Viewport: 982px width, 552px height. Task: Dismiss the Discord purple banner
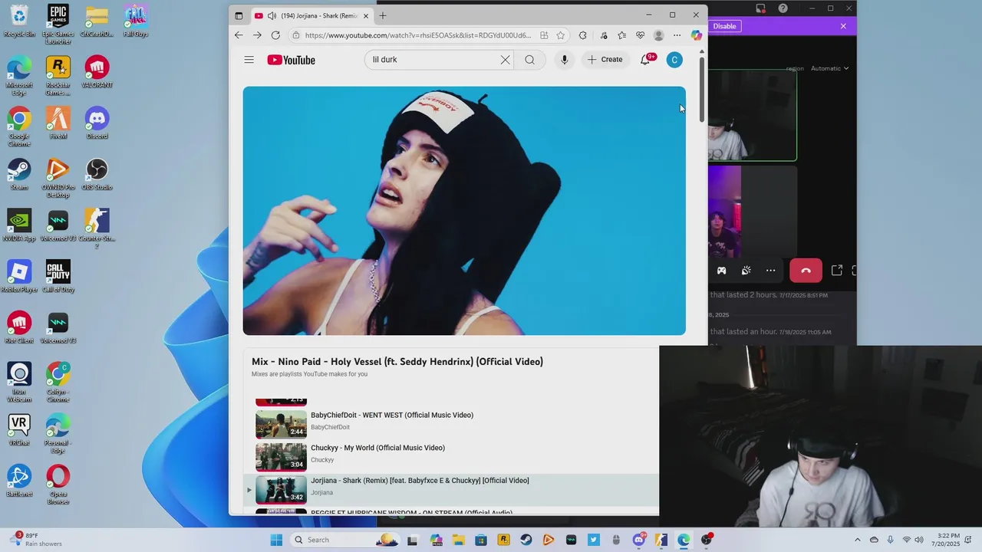[x=843, y=26]
